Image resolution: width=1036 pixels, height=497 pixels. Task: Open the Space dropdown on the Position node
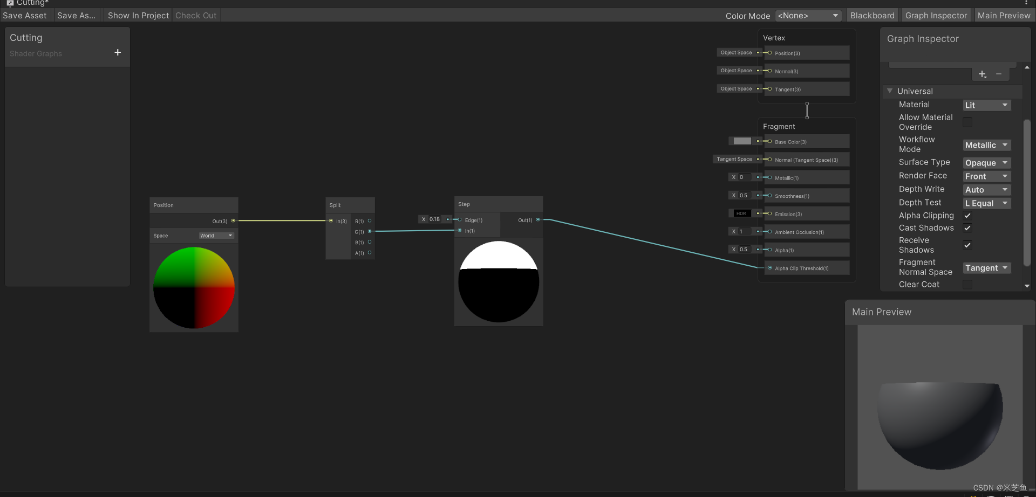(x=216, y=236)
